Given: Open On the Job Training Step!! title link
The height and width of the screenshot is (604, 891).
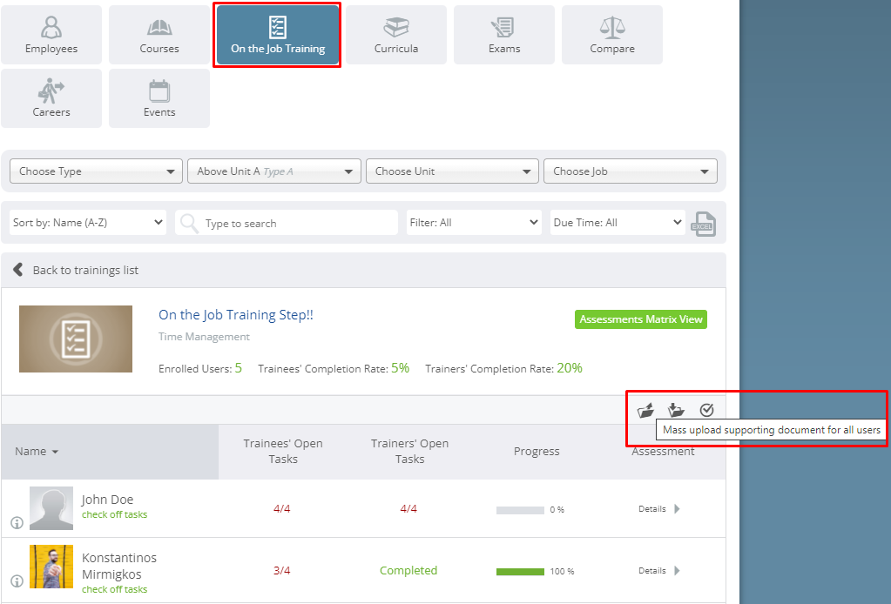Looking at the screenshot, I should tap(236, 314).
